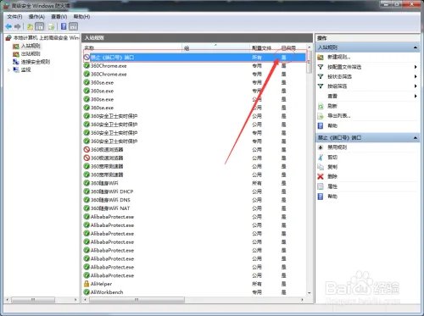Viewport: 424px width, 316px height.
Task: Sort by the 组 column header
Action: point(216,48)
